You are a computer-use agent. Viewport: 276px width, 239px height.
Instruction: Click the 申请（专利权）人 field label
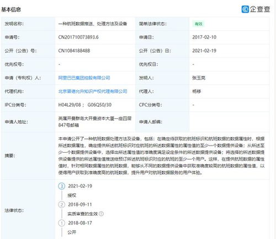click(23, 78)
